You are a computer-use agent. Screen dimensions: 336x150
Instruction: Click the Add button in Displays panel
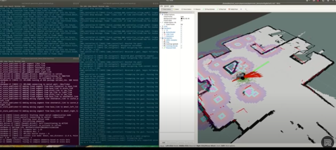point(163,142)
